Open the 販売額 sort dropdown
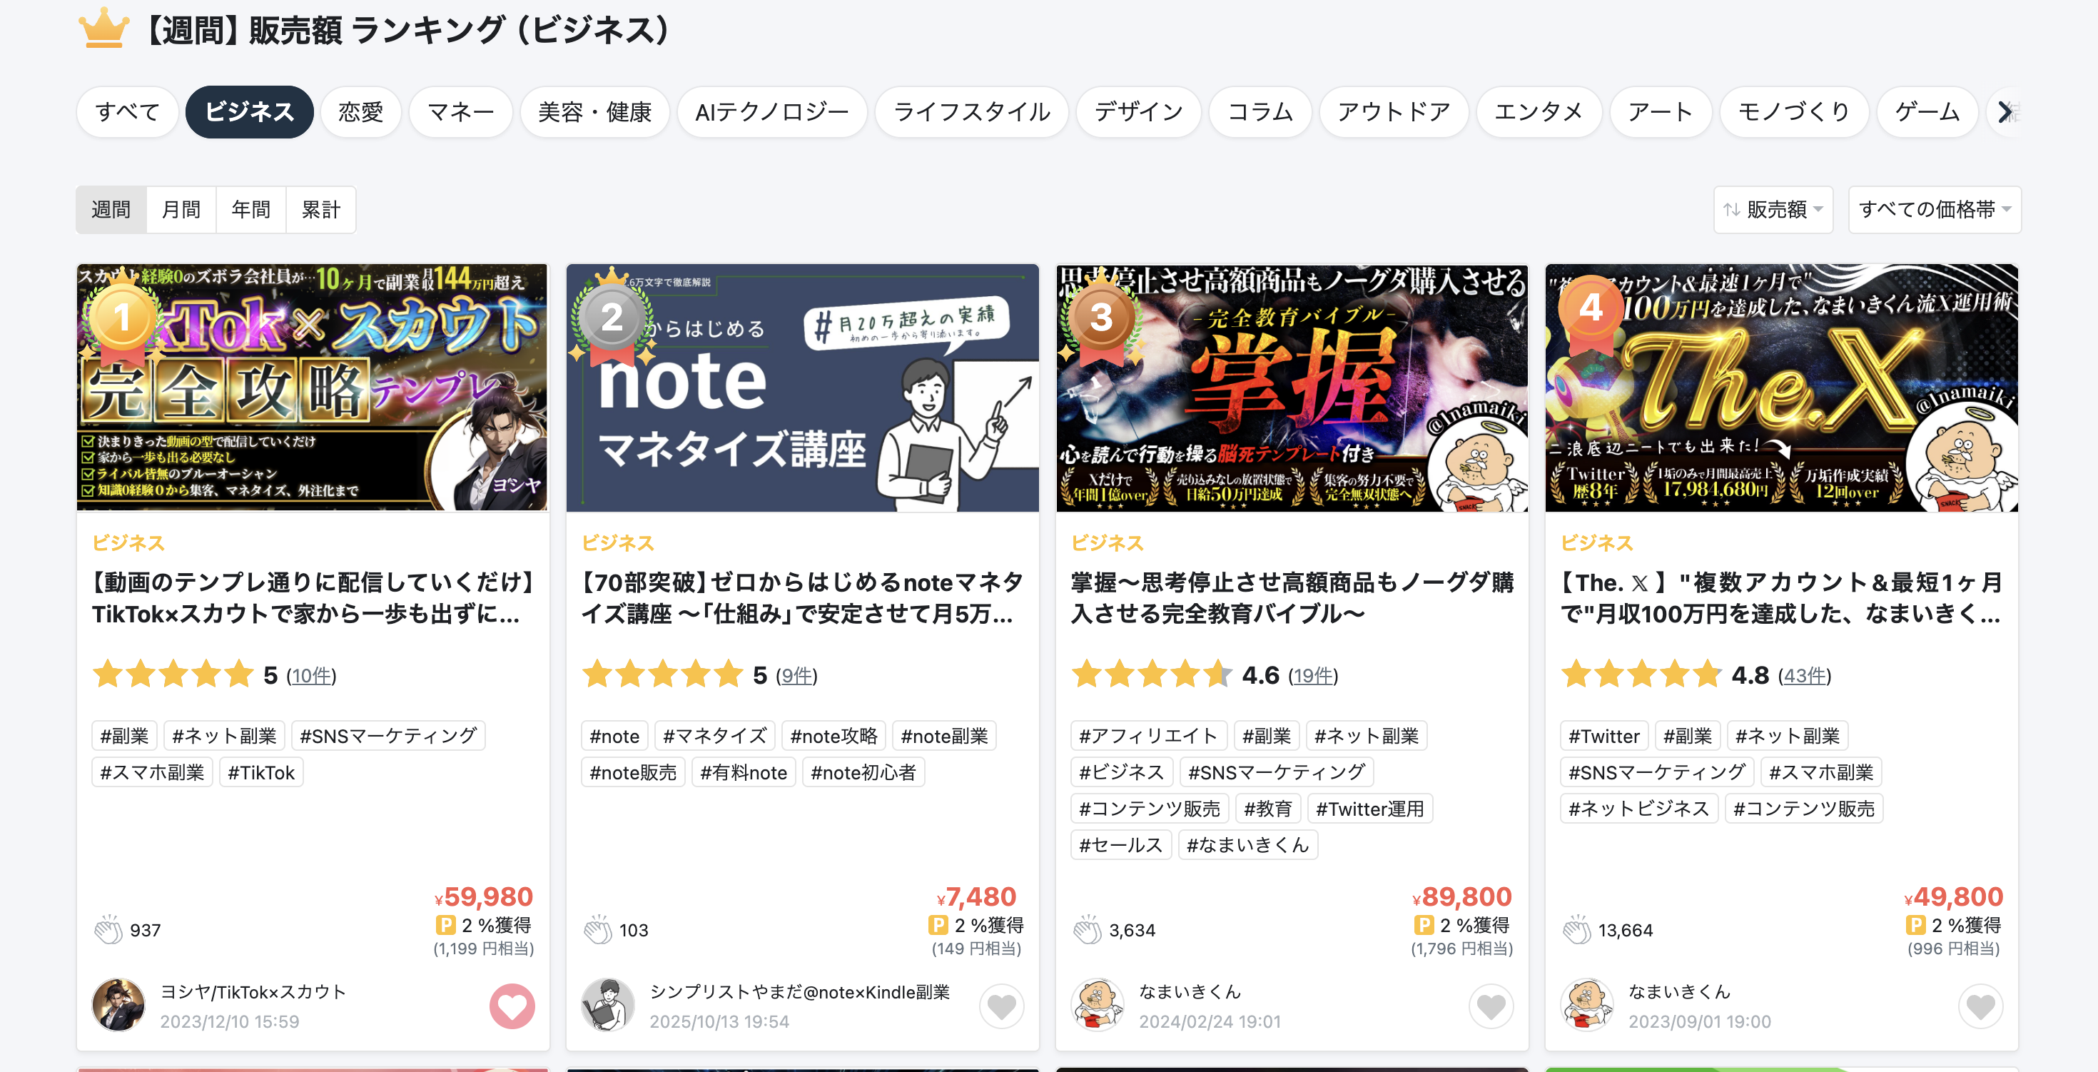This screenshot has width=2098, height=1072. 1773,209
